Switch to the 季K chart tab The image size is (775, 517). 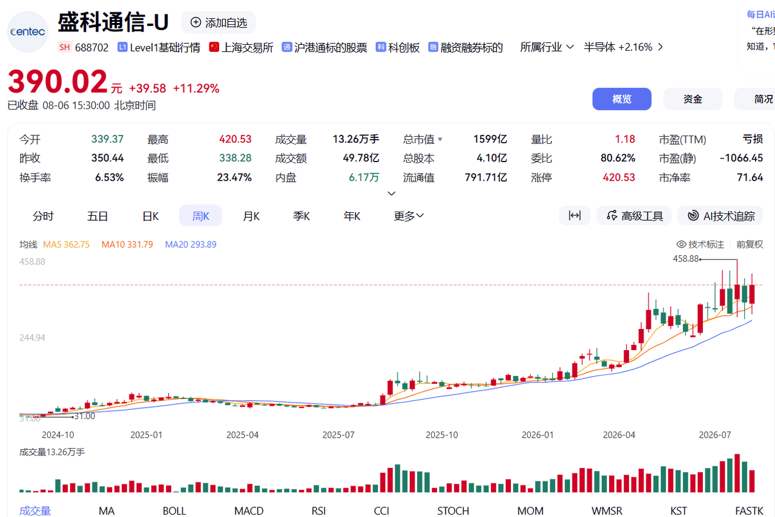[x=302, y=216]
